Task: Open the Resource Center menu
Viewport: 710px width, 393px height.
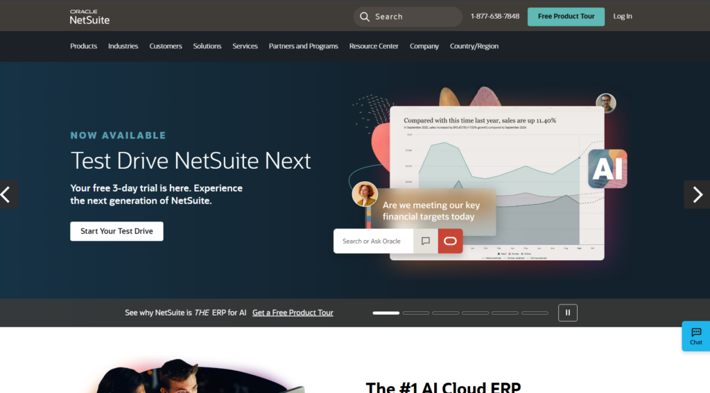Action: 374,46
